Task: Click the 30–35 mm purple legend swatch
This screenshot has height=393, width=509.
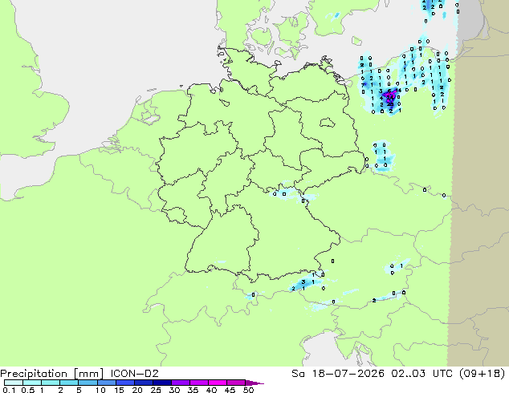Action: tap(180, 383)
